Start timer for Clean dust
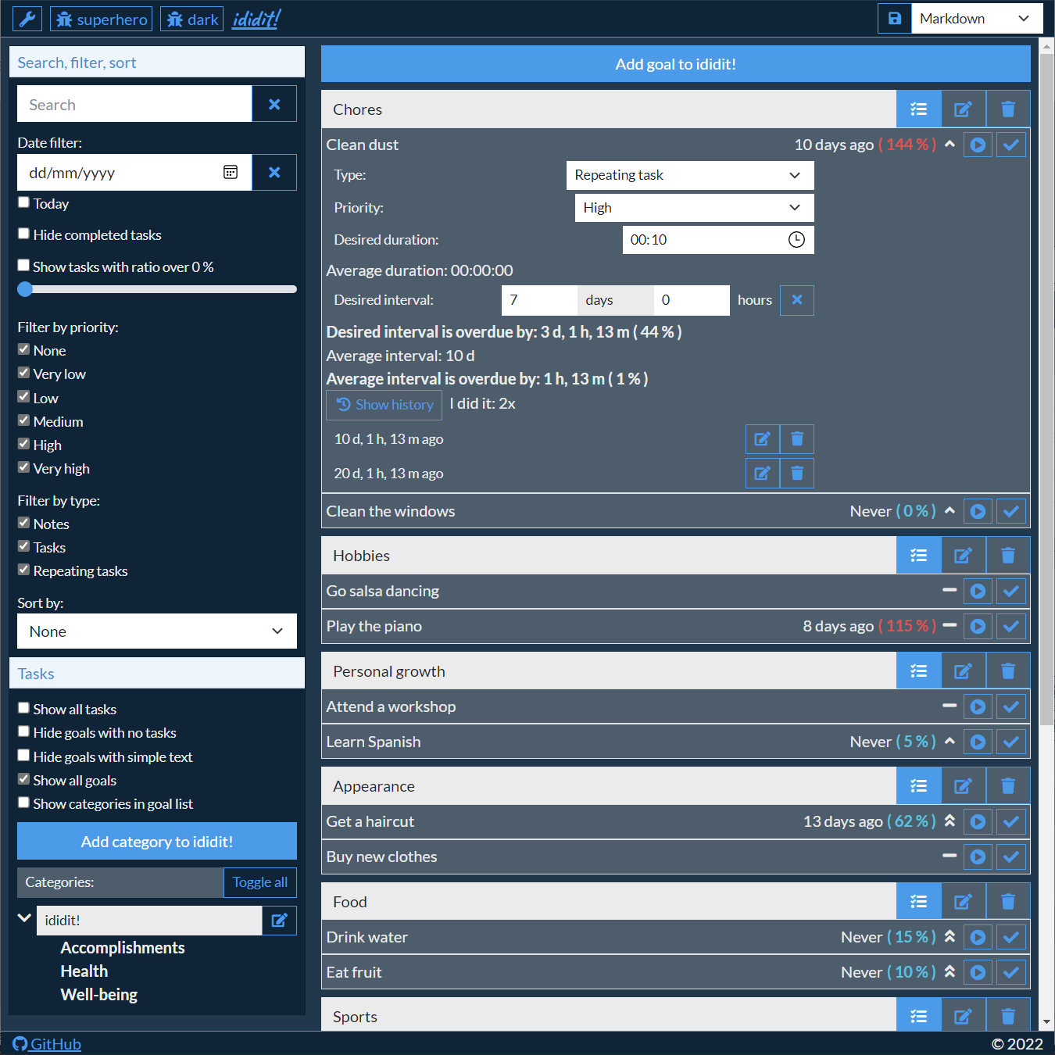This screenshot has height=1055, width=1055. tap(978, 145)
